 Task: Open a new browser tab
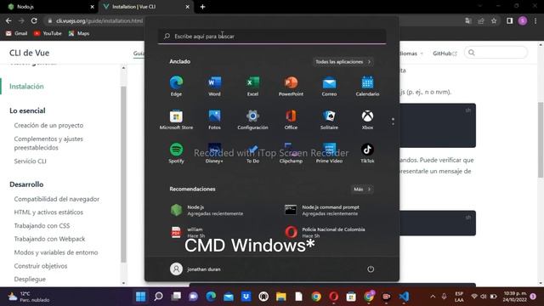point(202,7)
